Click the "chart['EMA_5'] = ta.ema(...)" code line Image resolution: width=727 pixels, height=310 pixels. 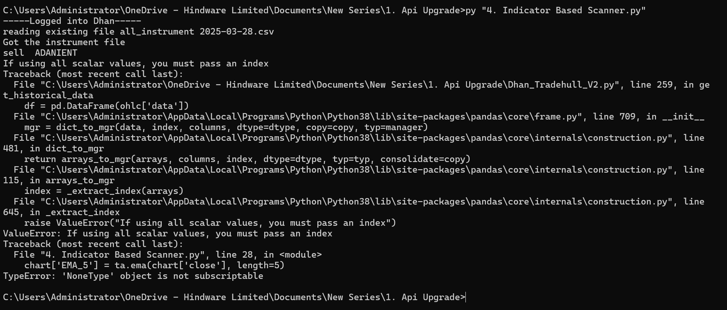point(154,265)
